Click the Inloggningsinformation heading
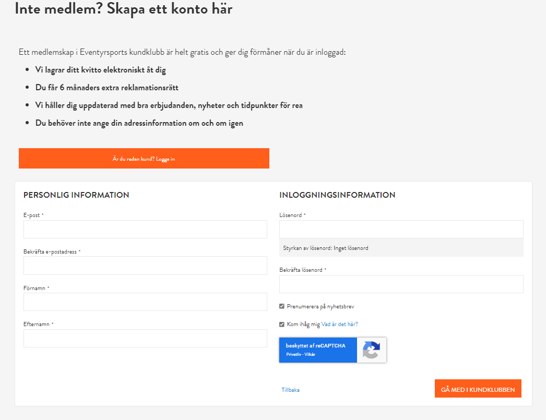This screenshot has height=420, width=546. 337,195
